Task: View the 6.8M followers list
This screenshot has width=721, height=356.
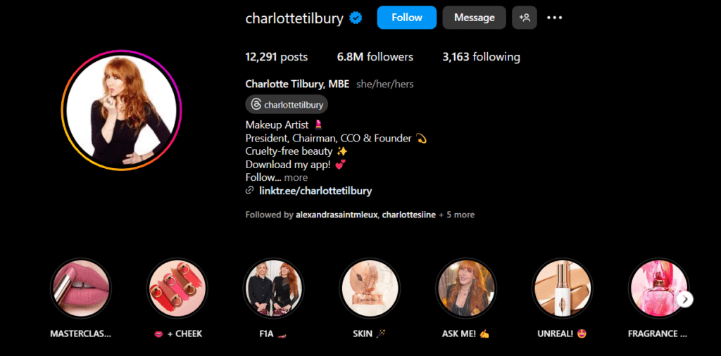Action: click(x=375, y=57)
